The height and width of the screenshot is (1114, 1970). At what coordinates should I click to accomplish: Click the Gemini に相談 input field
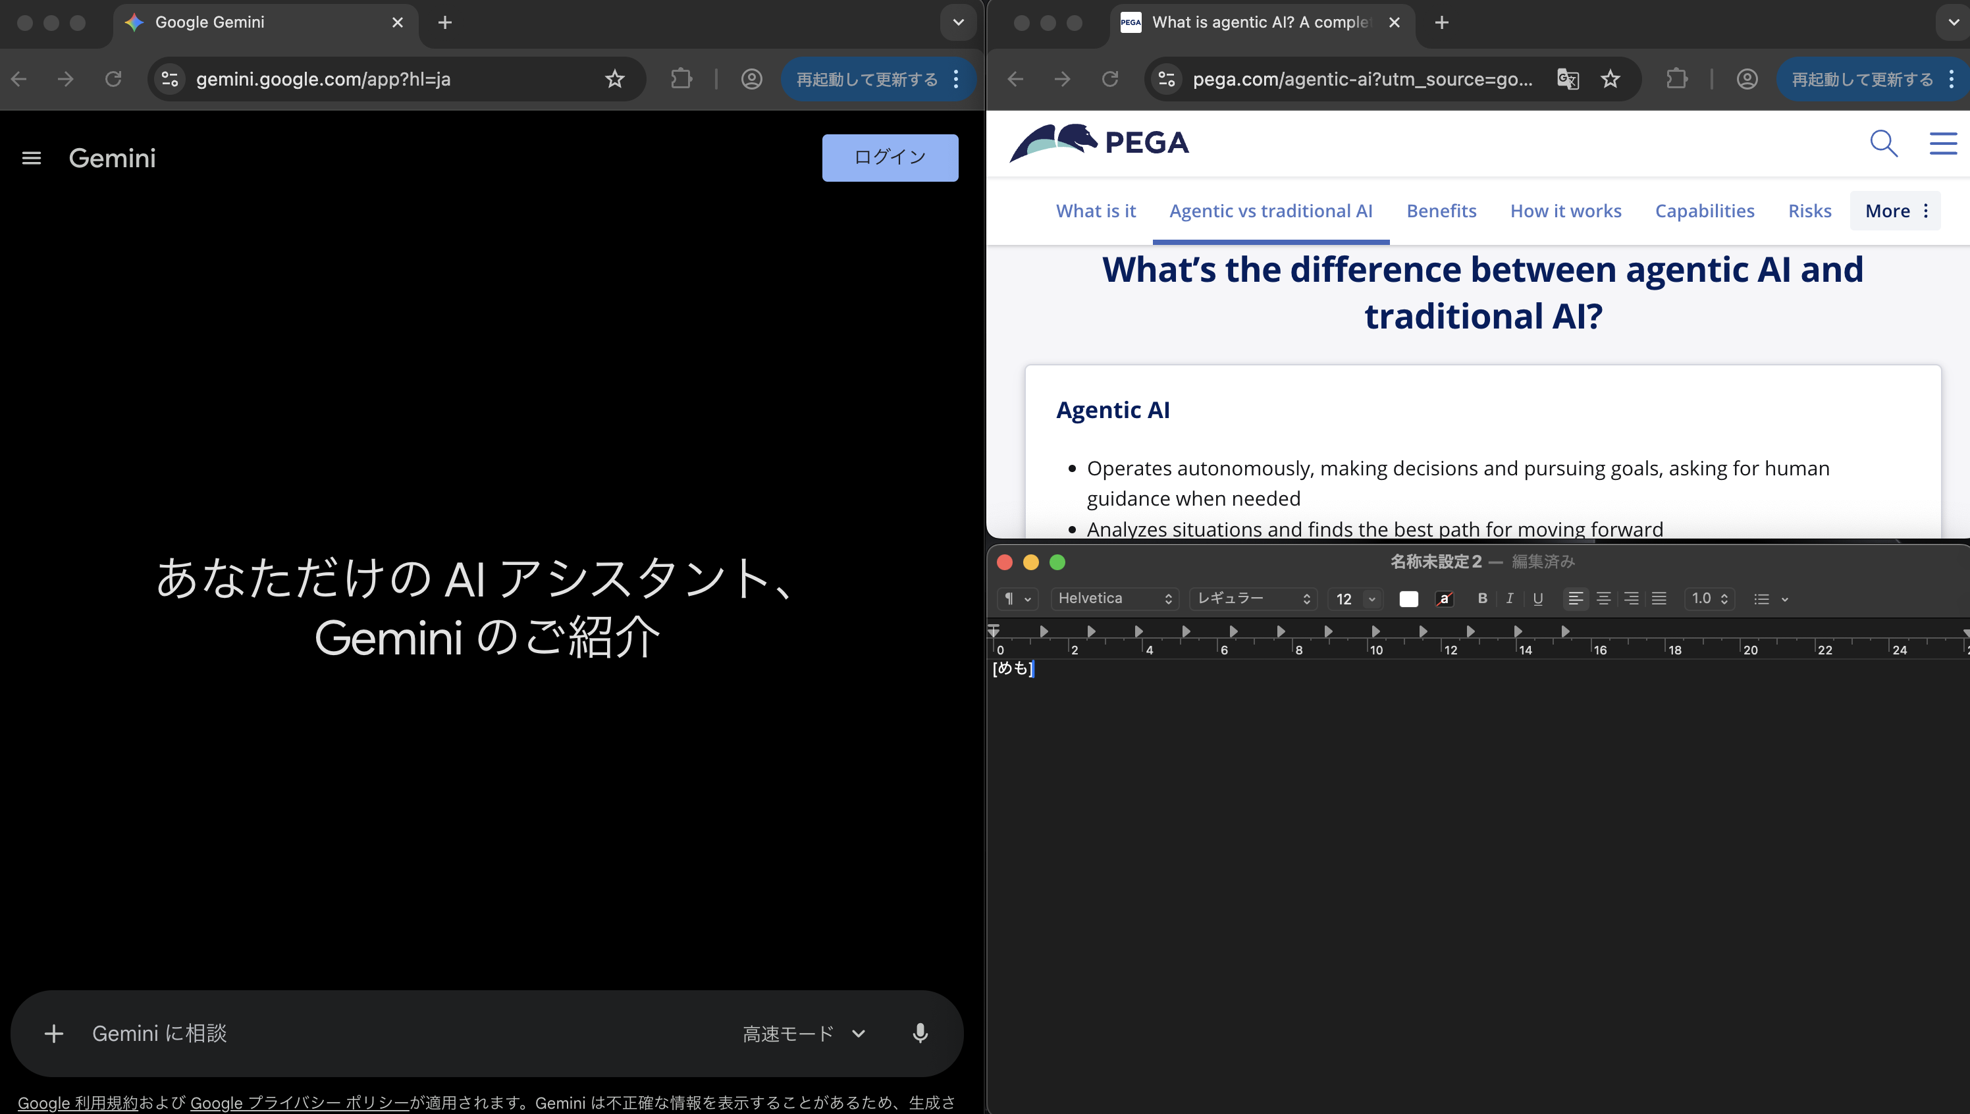click(x=306, y=1033)
